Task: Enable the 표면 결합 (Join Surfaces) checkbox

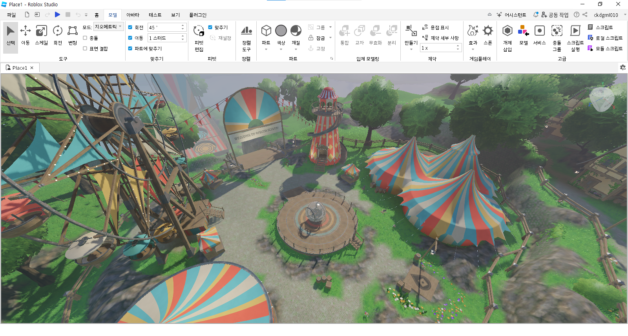Action: [85, 49]
